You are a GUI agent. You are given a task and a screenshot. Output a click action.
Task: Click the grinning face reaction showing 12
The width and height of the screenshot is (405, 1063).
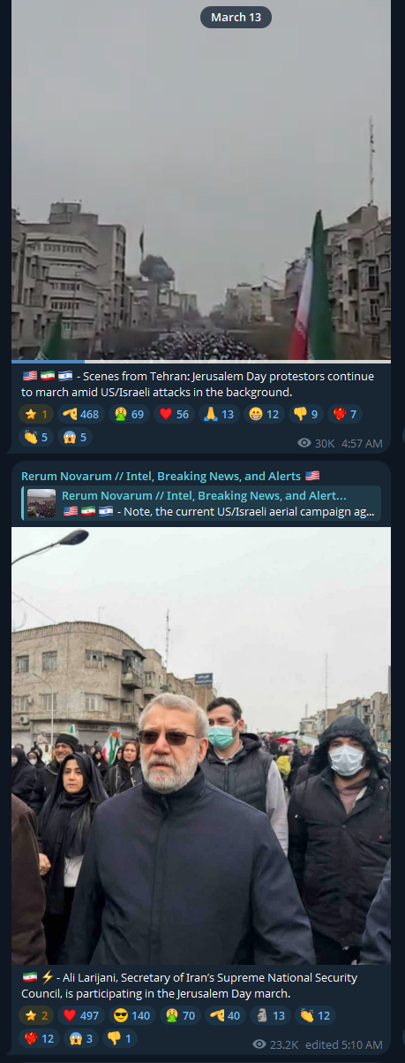(x=263, y=414)
